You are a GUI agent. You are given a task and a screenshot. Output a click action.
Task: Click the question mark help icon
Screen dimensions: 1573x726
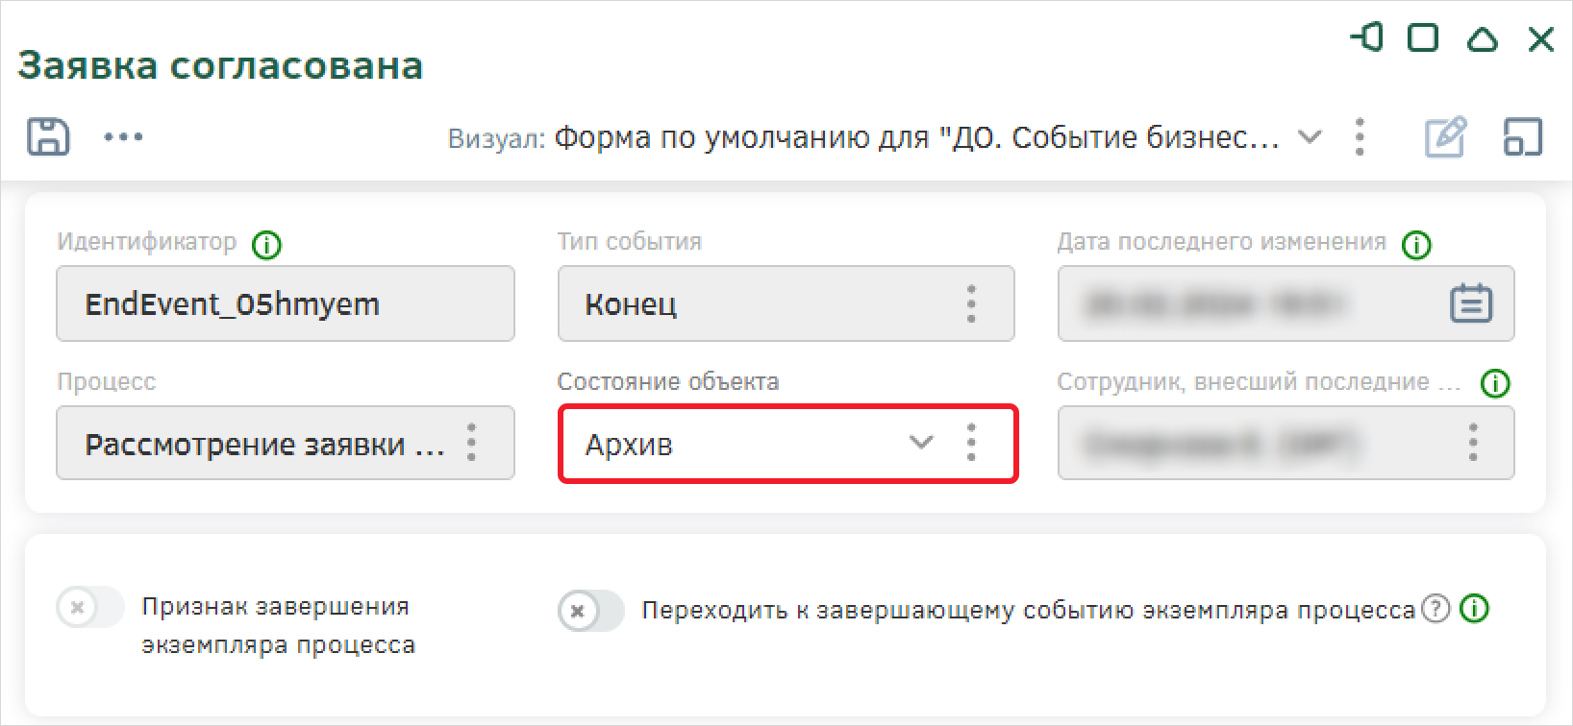[1436, 609]
